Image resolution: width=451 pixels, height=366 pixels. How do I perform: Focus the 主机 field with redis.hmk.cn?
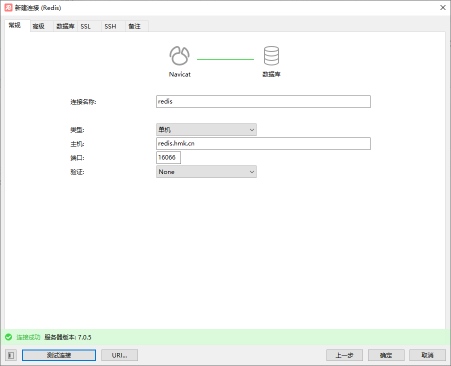[263, 143]
